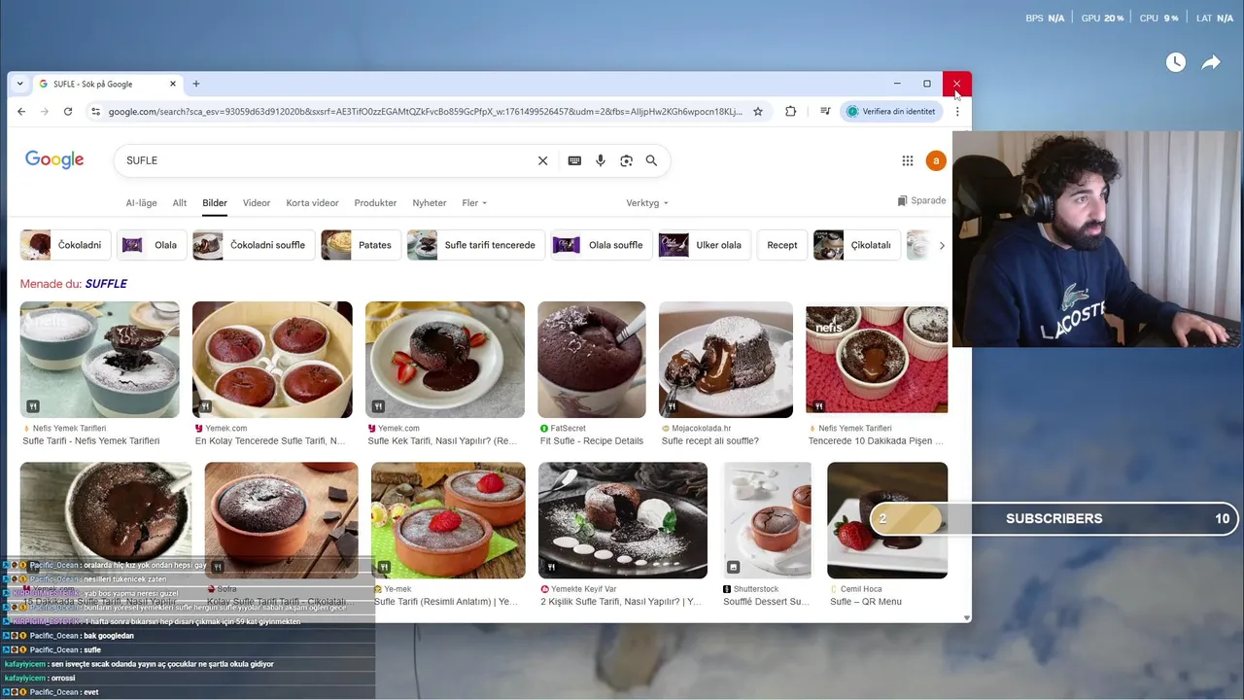This screenshot has height=700, width=1244.
Task: Follow the SUFFLE spelling suggestion link
Action: pyautogui.click(x=106, y=284)
